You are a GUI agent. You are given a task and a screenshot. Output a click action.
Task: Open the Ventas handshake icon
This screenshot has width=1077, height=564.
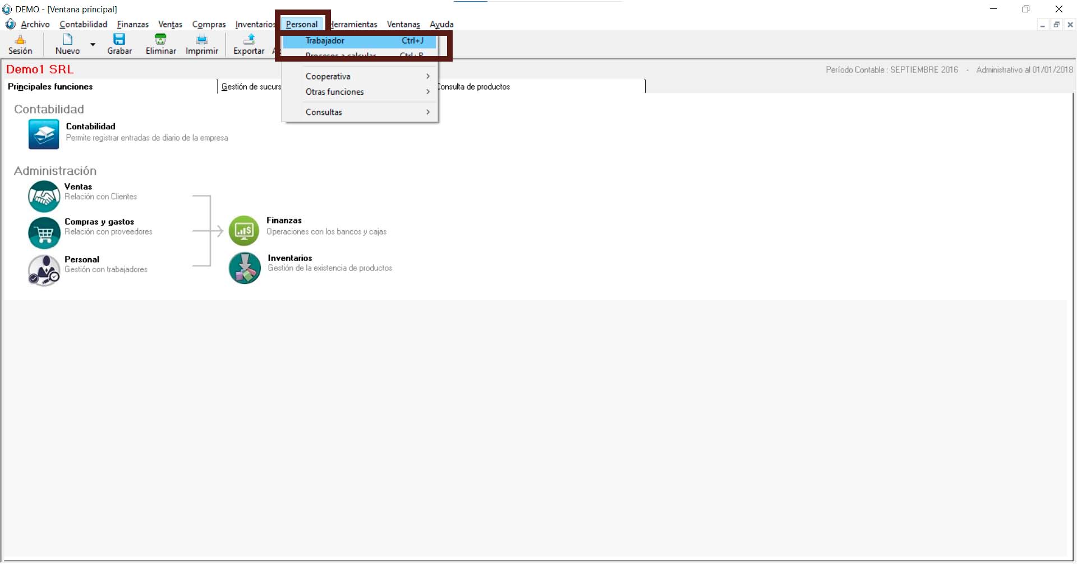(x=44, y=196)
